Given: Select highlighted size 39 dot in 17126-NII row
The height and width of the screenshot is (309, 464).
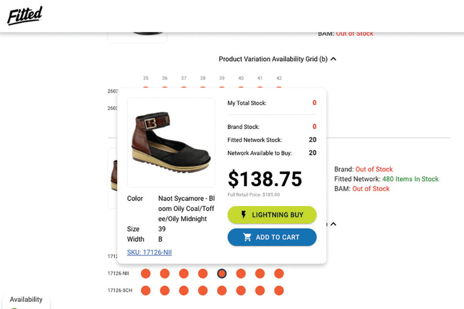Looking at the screenshot, I should click(x=222, y=274).
